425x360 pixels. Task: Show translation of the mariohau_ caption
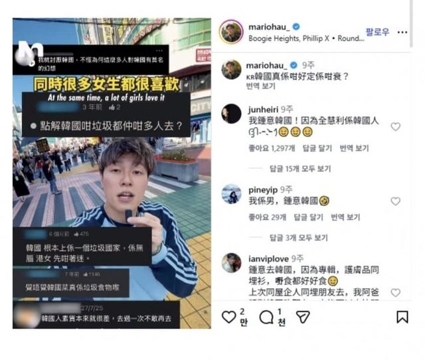[260, 86]
